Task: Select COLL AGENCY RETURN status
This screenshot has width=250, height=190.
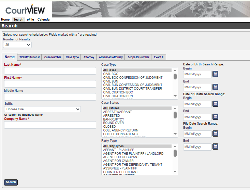Action: click(137, 130)
